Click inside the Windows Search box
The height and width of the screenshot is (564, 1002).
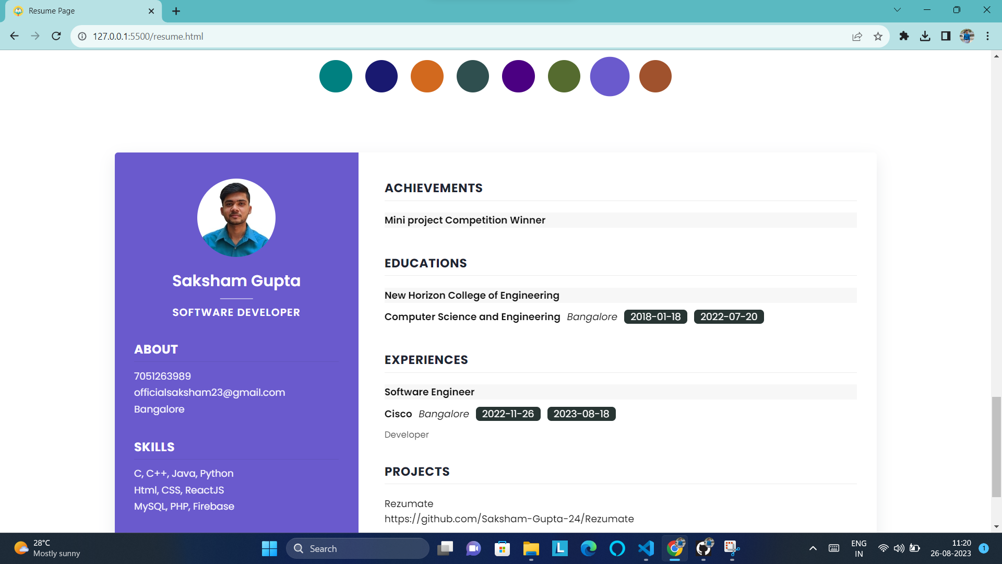(x=358, y=548)
